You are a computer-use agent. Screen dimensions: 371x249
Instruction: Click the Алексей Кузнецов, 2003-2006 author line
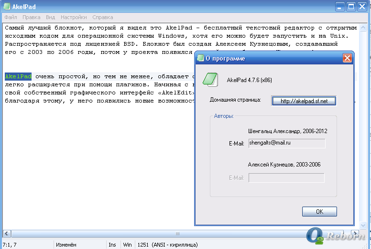(x=284, y=165)
